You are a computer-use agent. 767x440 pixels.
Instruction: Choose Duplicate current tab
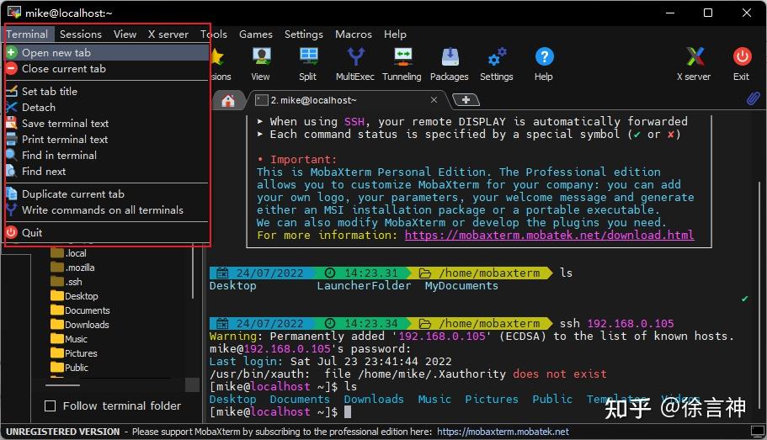pyautogui.click(x=72, y=193)
